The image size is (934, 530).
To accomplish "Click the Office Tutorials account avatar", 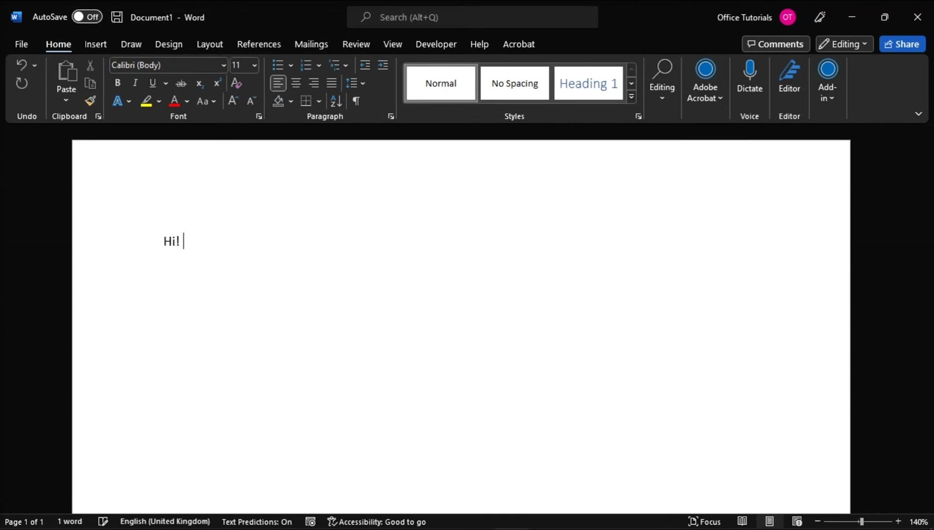I will tap(788, 17).
